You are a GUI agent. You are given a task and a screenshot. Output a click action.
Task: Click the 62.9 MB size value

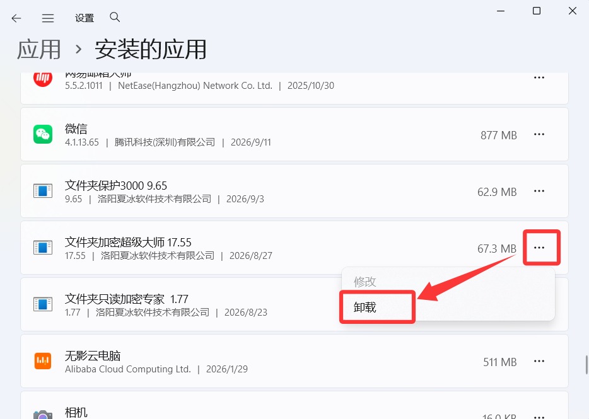497,192
